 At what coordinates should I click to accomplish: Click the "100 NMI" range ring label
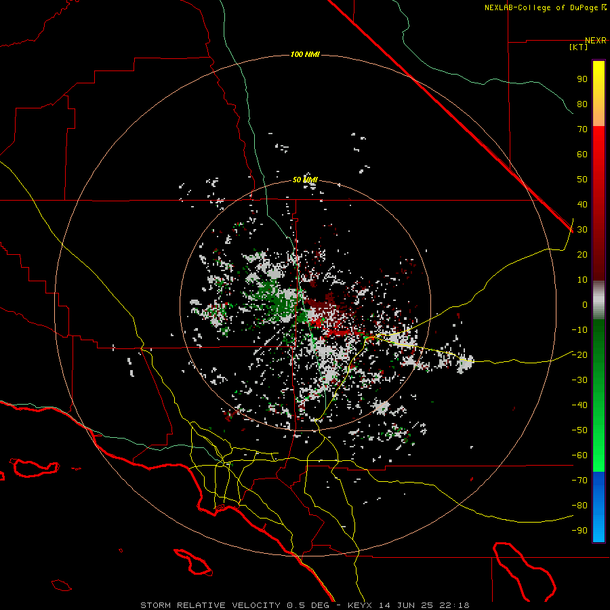[305, 54]
